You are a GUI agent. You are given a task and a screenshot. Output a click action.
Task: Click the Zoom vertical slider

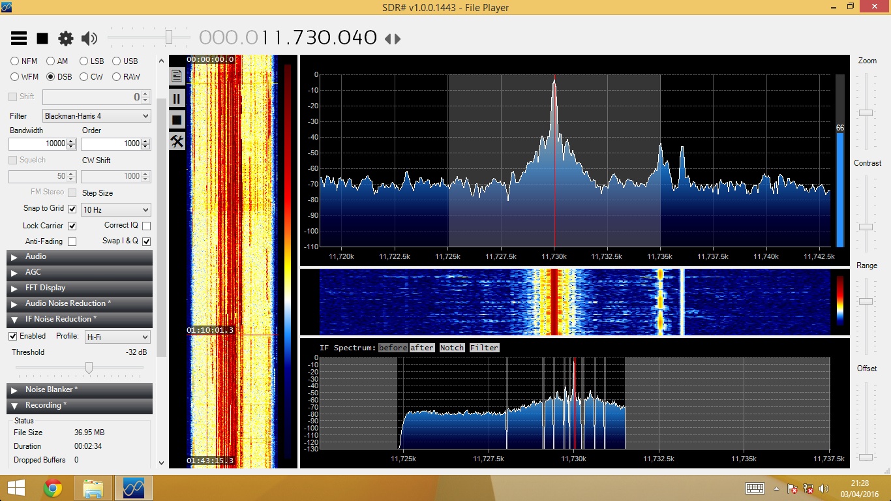866,111
